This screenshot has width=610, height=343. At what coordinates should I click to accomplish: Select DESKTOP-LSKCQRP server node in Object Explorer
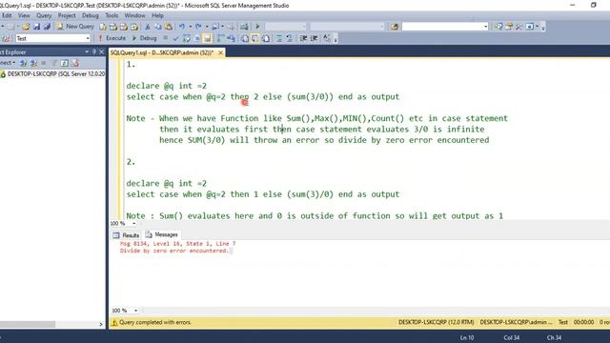tap(52, 74)
